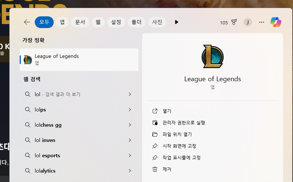Image resolution: width=293 pixels, height=182 pixels.
Task: Pin app via 시작 화면에 고정
Action: point(179,146)
